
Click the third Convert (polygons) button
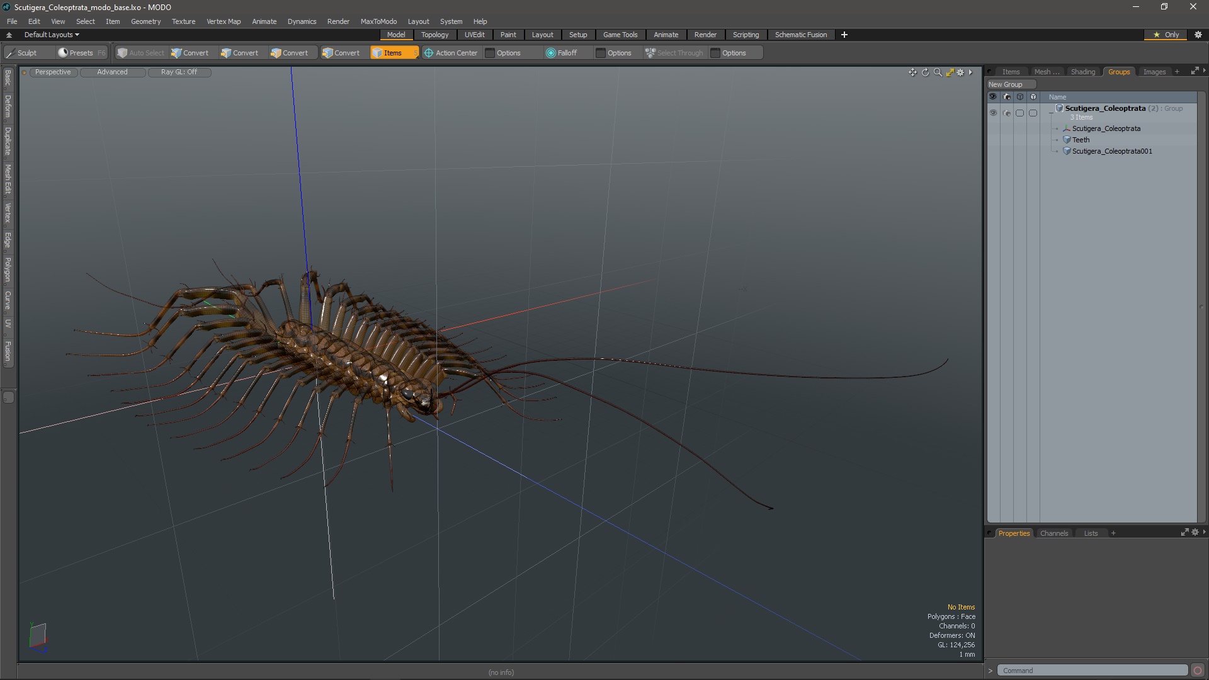290,53
